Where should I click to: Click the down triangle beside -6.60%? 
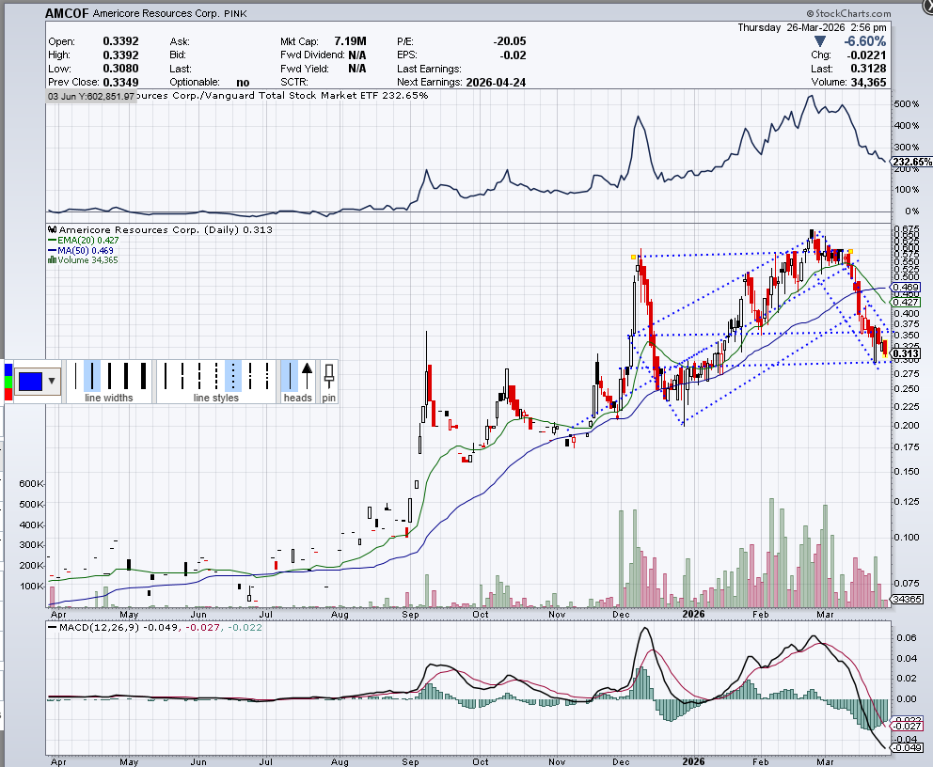coord(820,41)
